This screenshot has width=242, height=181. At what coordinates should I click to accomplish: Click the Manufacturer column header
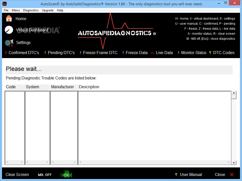coord(63,87)
